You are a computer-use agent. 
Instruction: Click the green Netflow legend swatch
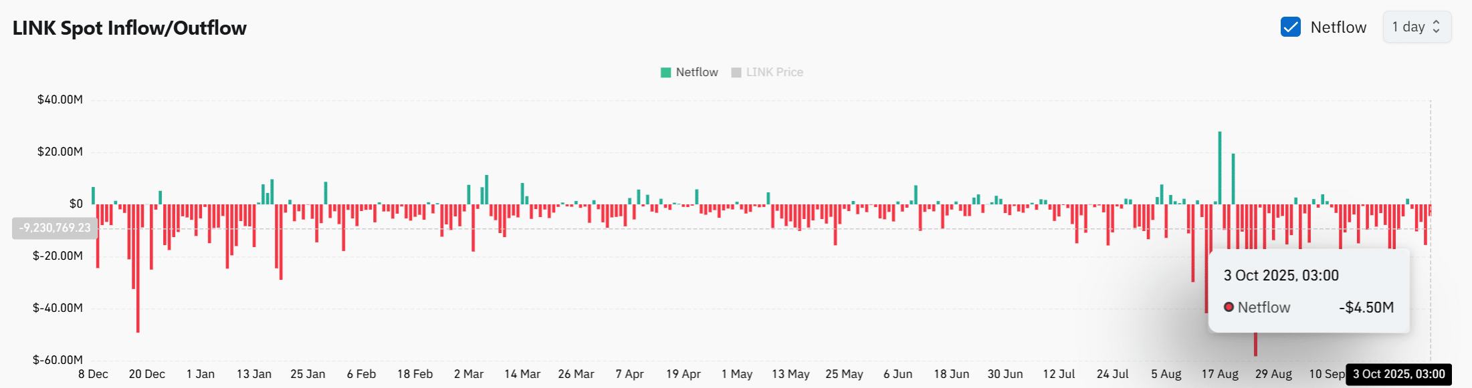pyautogui.click(x=665, y=73)
